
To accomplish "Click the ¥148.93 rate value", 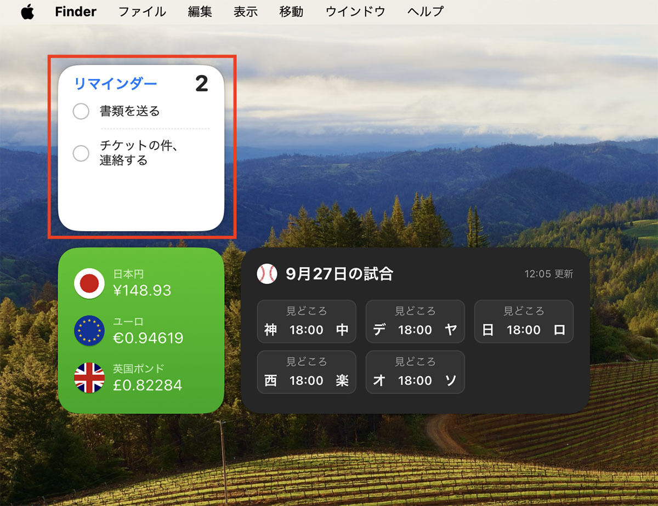I will pos(142,290).
